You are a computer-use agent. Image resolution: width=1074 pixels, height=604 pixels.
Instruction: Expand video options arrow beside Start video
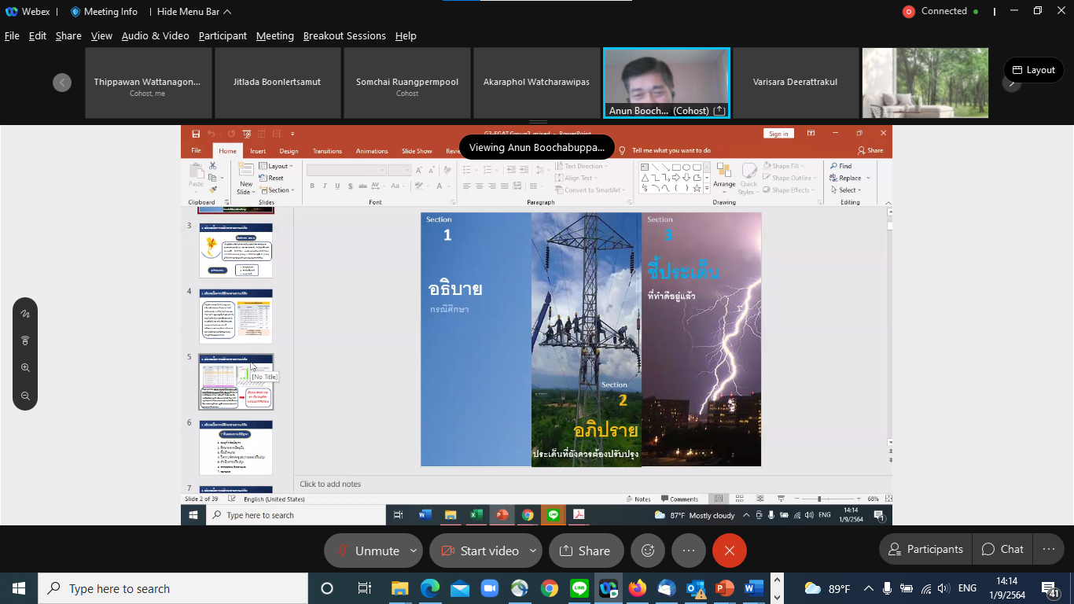click(x=533, y=551)
